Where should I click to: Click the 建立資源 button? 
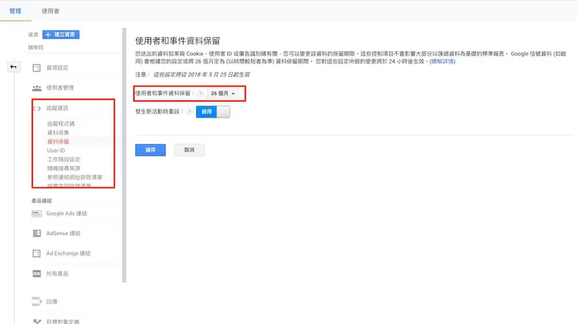[61, 35]
